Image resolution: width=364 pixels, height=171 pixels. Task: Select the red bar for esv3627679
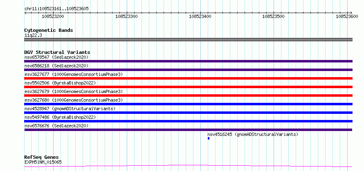188,95
